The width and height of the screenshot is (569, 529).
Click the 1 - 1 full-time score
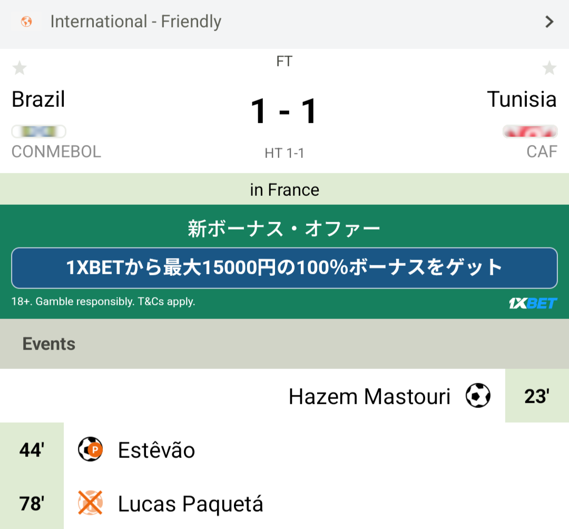[x=284, y=112]
